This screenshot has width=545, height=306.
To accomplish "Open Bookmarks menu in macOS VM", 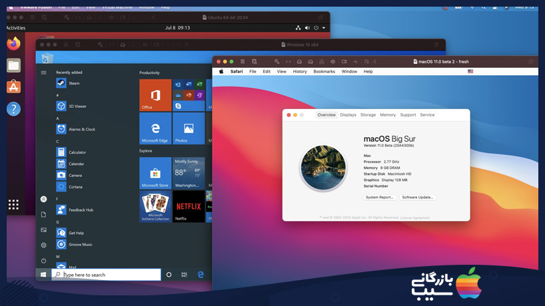I will [x=324, y=71].
